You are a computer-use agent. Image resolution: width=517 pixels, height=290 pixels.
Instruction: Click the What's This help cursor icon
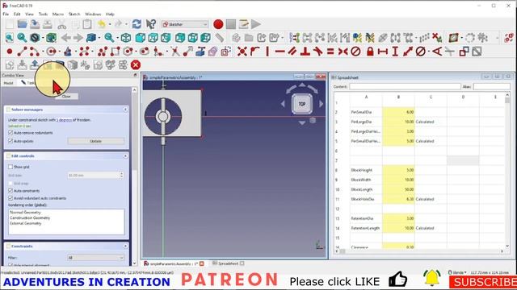coord(151,24)
